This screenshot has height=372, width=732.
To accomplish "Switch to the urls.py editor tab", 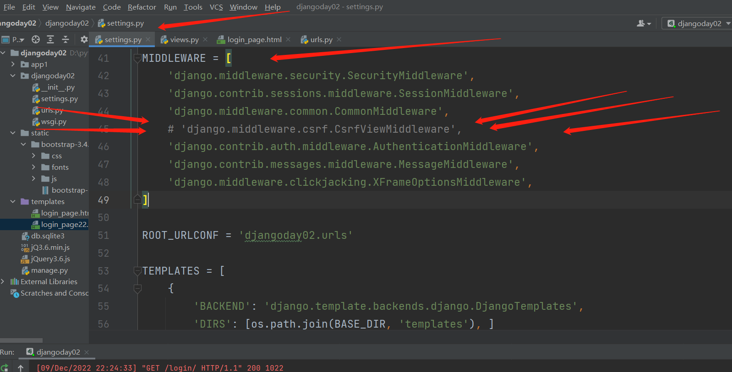I will [321, 39].
